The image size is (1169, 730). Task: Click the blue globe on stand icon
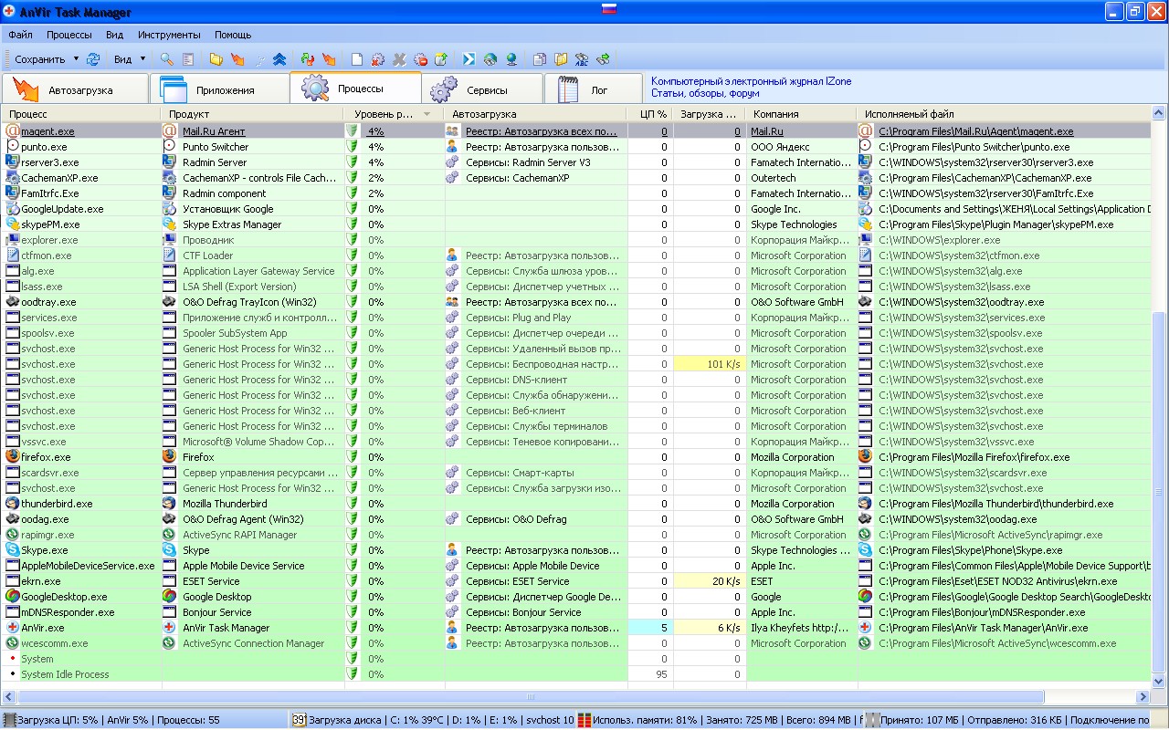[x=511, y=59]
